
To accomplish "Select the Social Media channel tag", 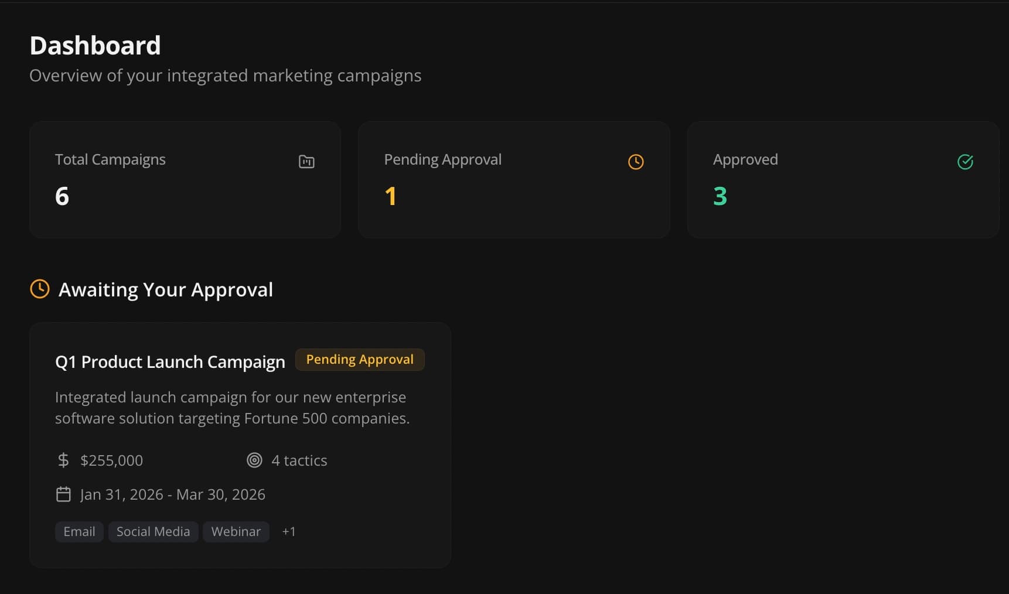I will pyautogui.click(x=153, y=531).
